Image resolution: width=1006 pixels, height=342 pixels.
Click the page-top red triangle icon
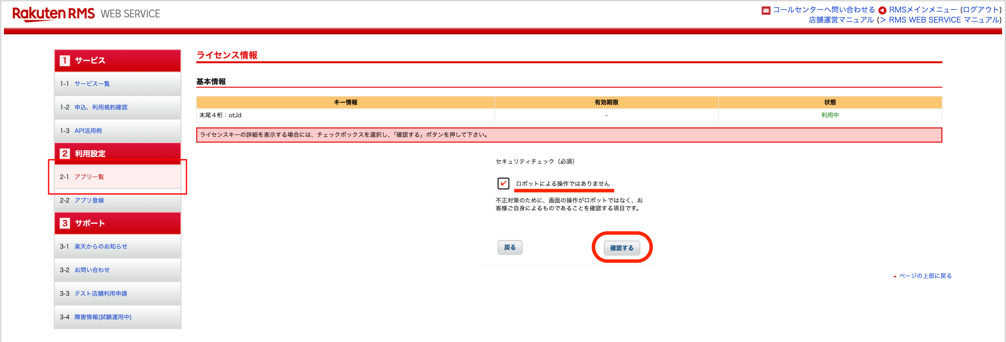click(895, 276)
